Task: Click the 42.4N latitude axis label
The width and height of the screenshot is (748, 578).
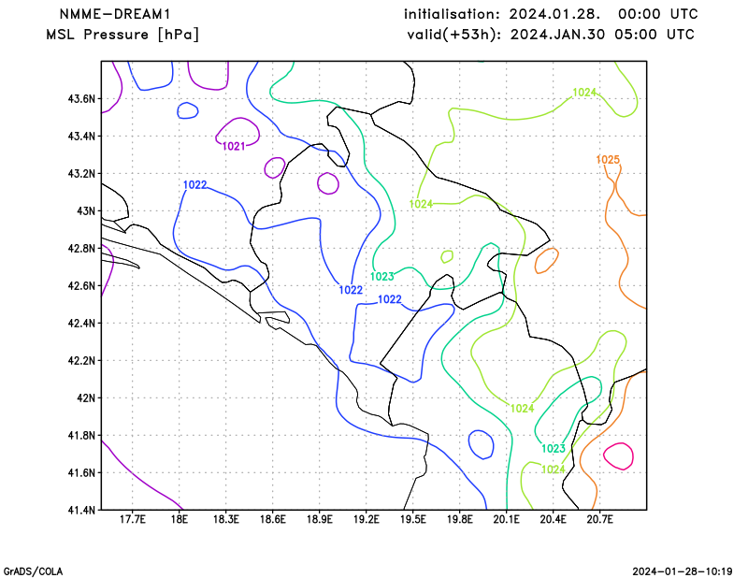Action: [x=81, y=323]
